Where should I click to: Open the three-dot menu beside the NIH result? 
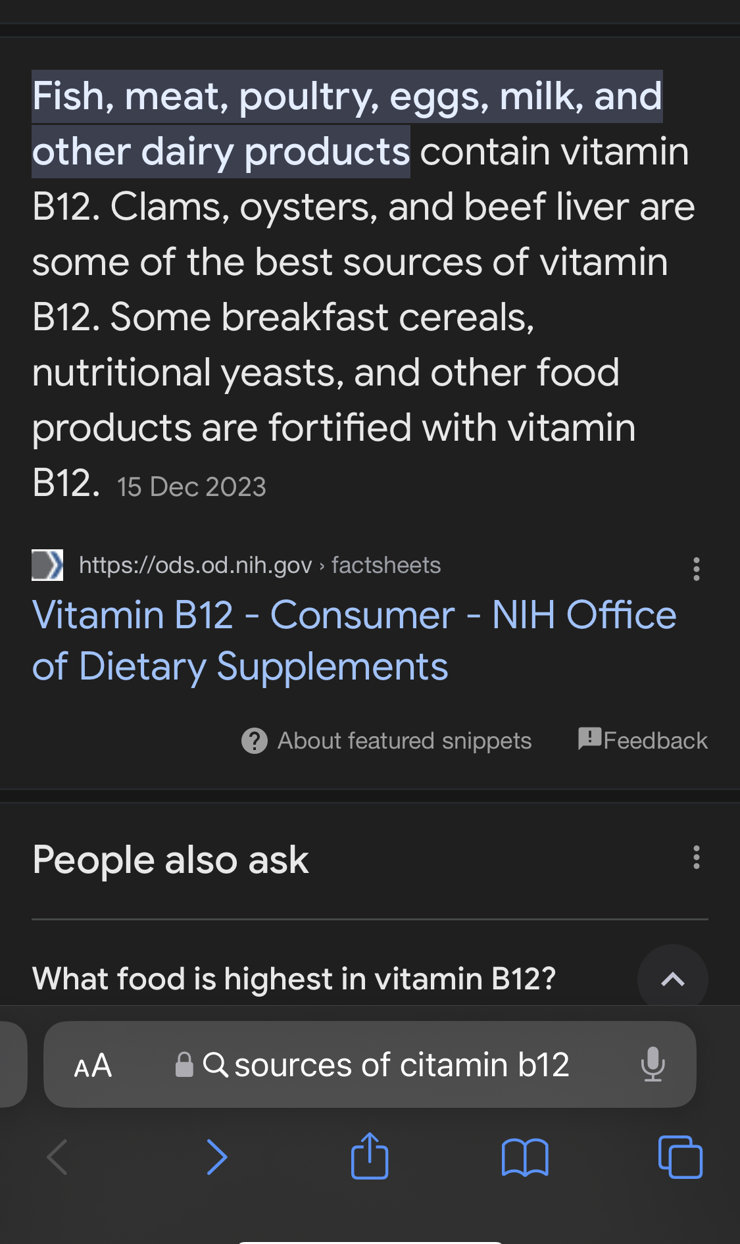[x=696, y=569]
